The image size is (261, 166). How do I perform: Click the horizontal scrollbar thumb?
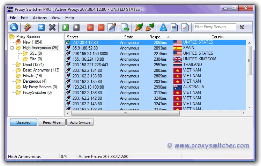point(125,113)
